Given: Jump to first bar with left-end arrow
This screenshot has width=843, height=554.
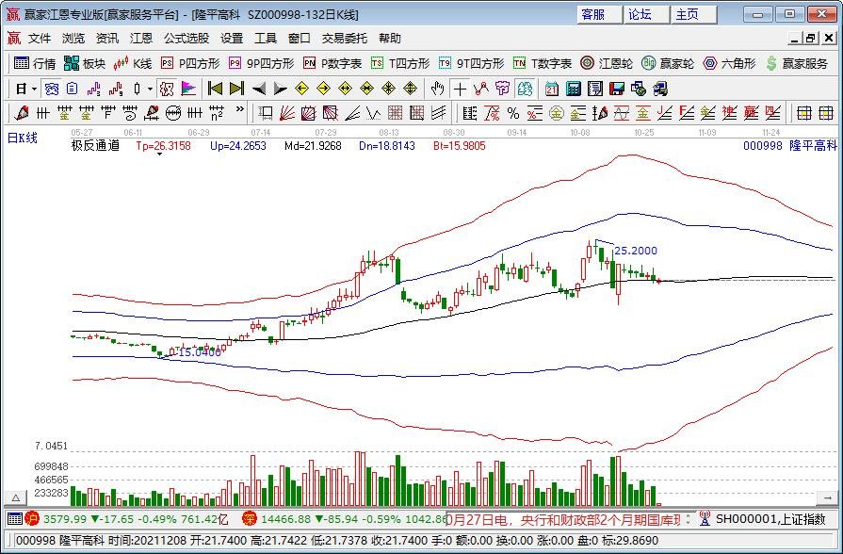Looking at the screenshot, I should point(215,89).
